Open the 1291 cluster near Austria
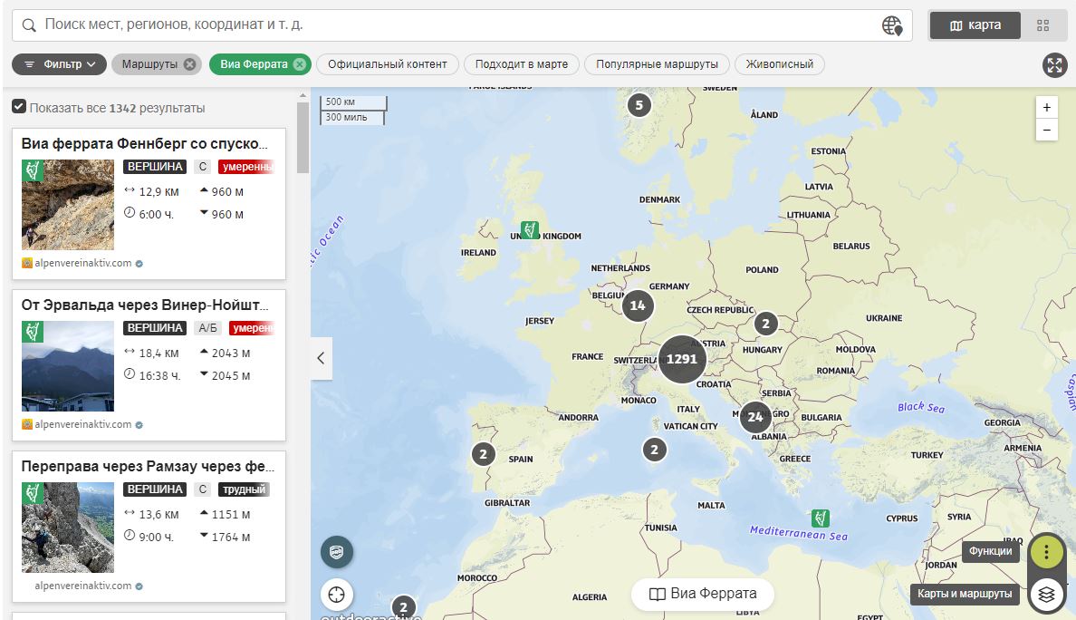Viewport: 1076px width, 620px height. point(682,359)
